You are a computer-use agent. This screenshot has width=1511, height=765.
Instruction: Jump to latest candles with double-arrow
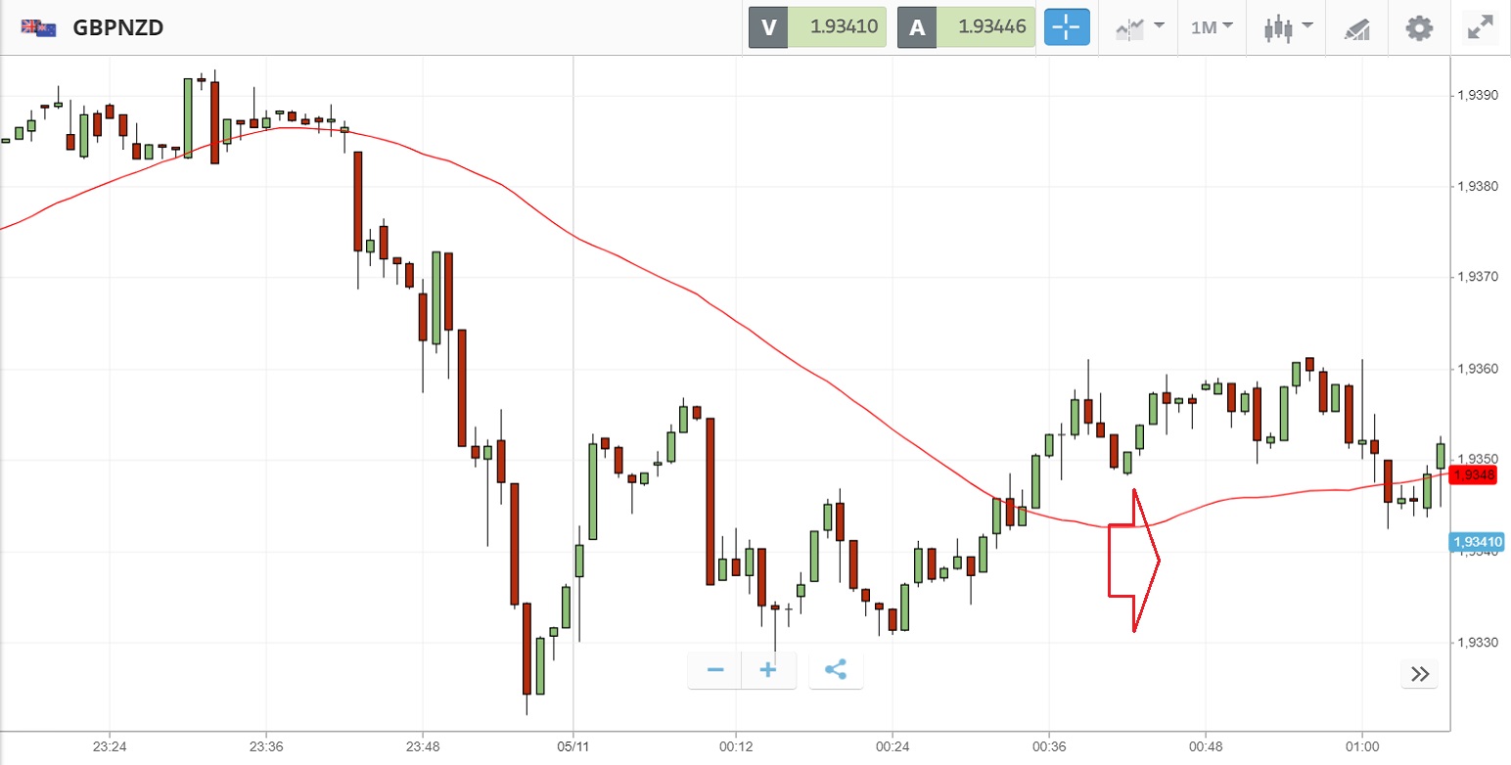pyautogui.click(x=1420, y=673)
